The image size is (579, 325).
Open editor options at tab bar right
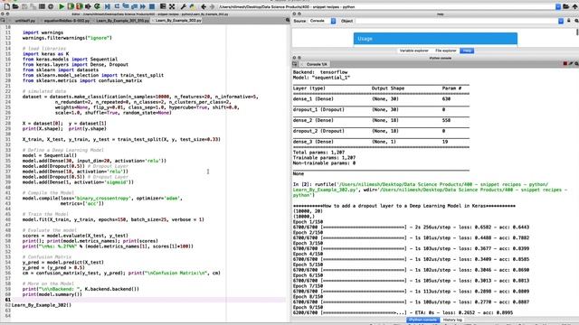coord(288,20)
